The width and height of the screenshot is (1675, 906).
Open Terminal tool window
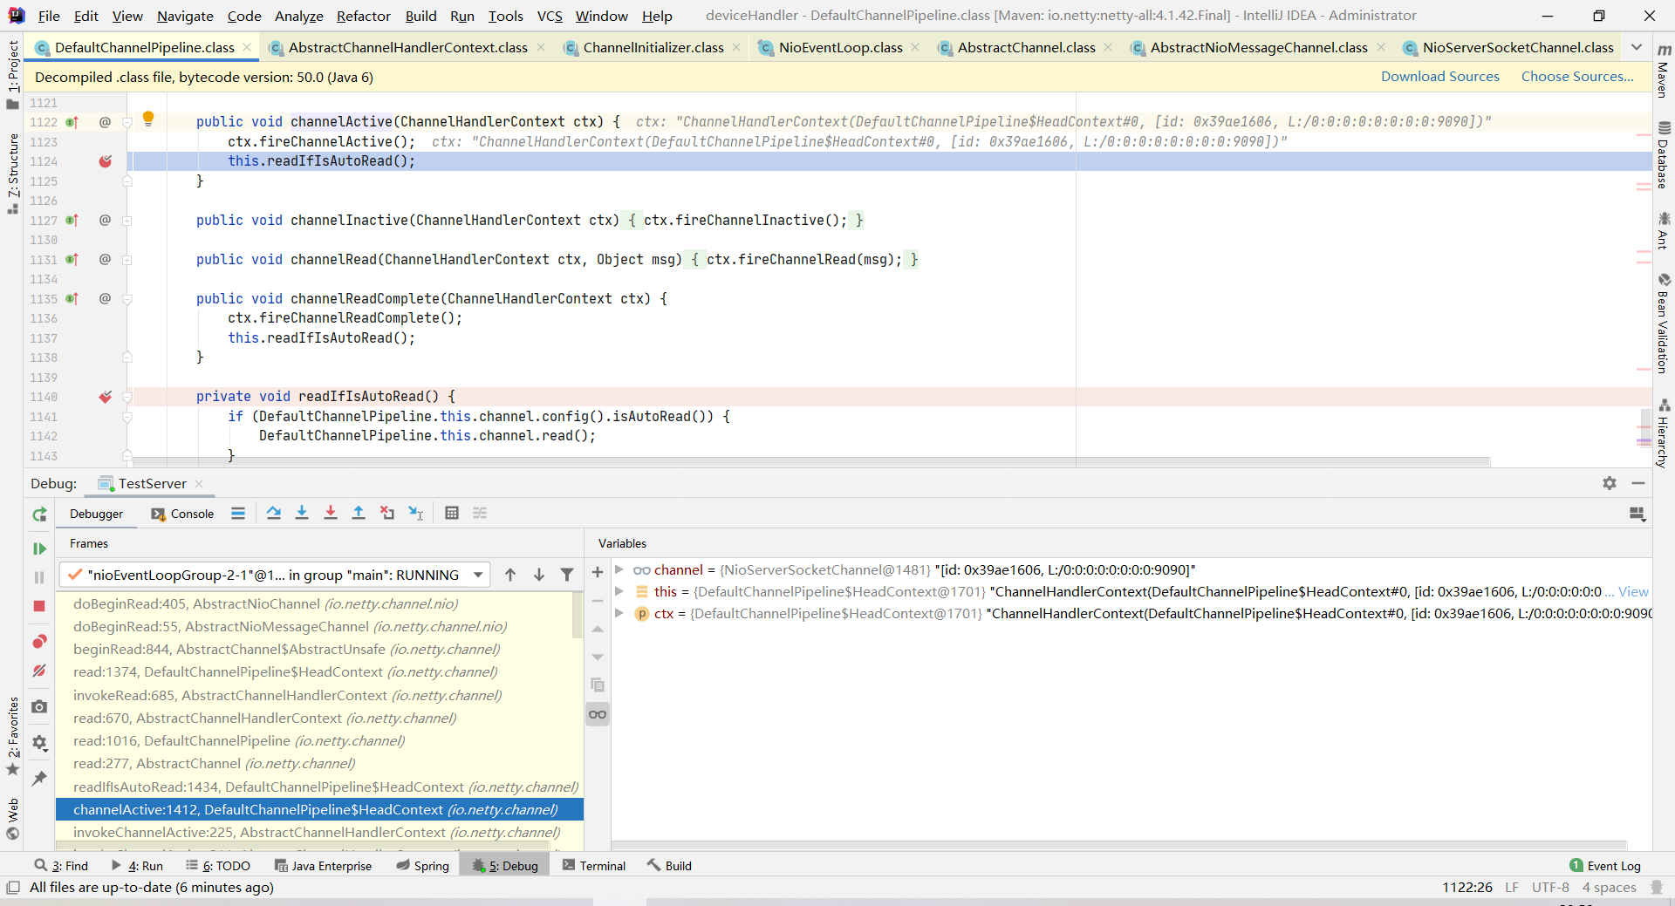(x=593, y=866)
